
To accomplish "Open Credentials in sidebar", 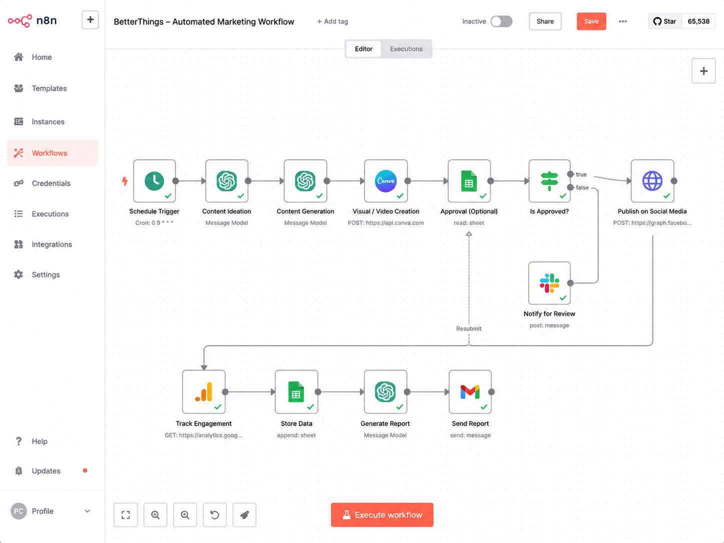I will pos(52,183).
